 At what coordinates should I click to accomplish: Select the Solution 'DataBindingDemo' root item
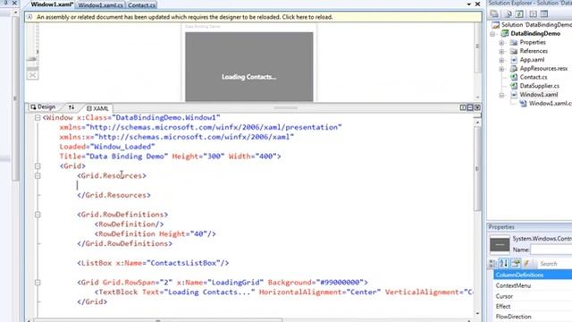536,25
